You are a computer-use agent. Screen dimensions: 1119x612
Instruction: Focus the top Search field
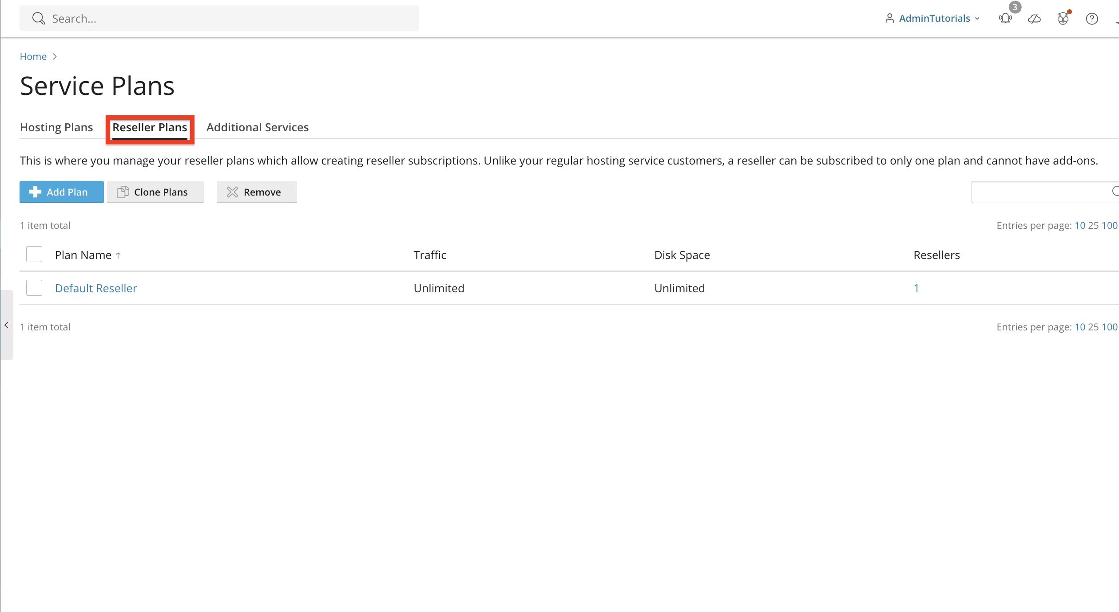tap(219, 18)
